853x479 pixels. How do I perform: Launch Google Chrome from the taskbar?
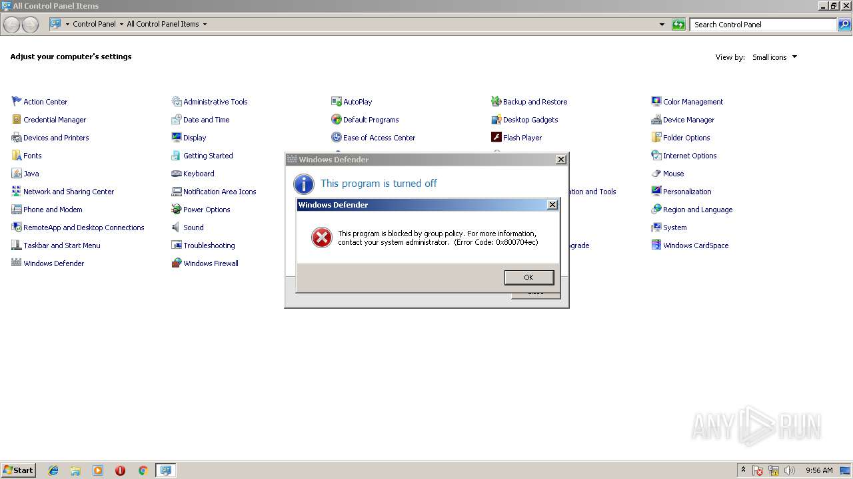(143, 470)
